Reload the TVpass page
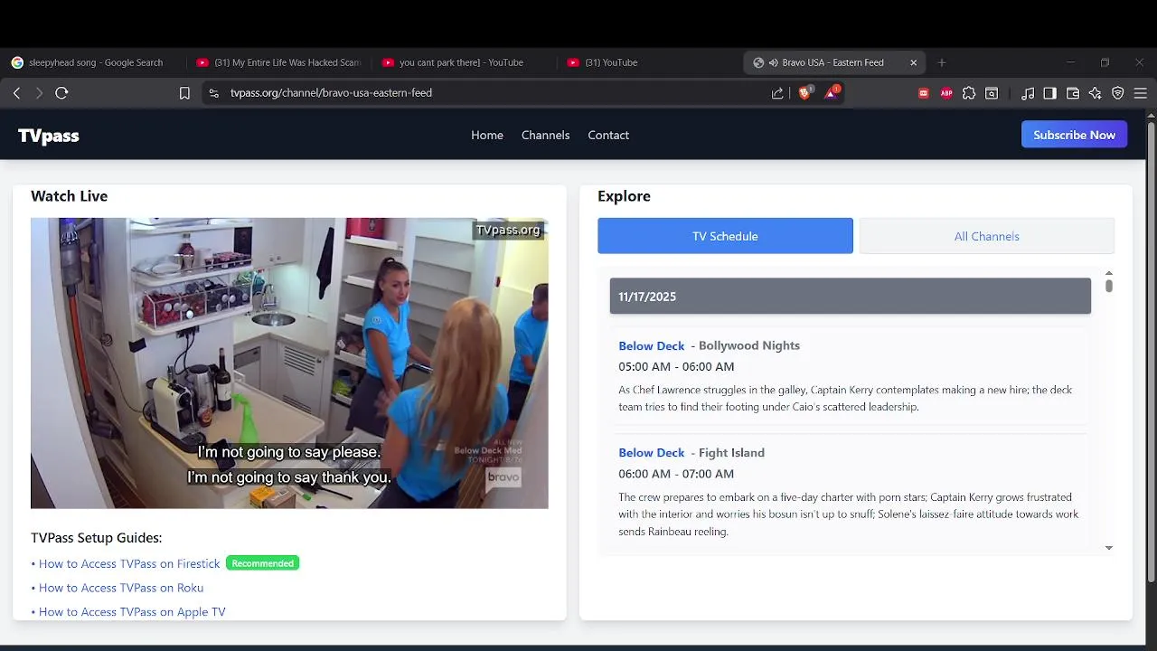 point(61,93)
